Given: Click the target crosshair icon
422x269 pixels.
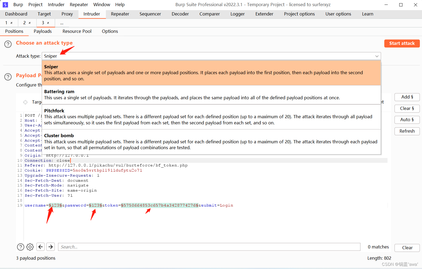Looking at the screenshot, I should pos(25,102).
